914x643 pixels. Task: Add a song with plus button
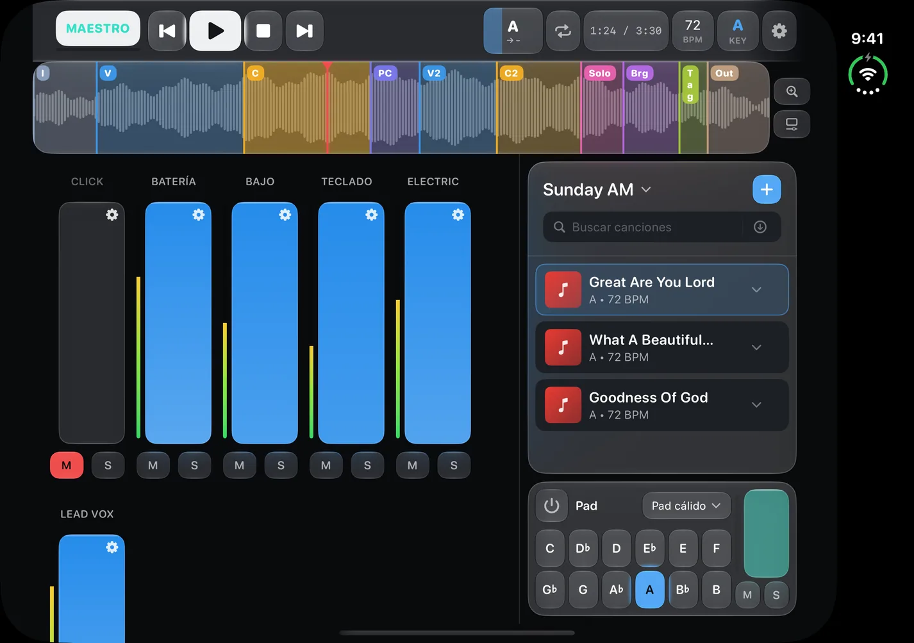pyautogui.click(x=767, y=189)
